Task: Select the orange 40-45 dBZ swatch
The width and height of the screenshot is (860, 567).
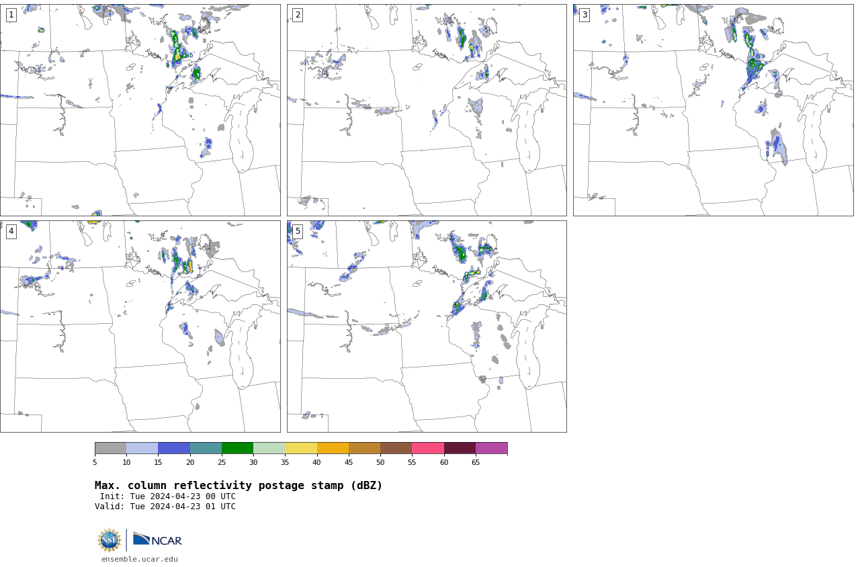Action: tap(333, 448)
